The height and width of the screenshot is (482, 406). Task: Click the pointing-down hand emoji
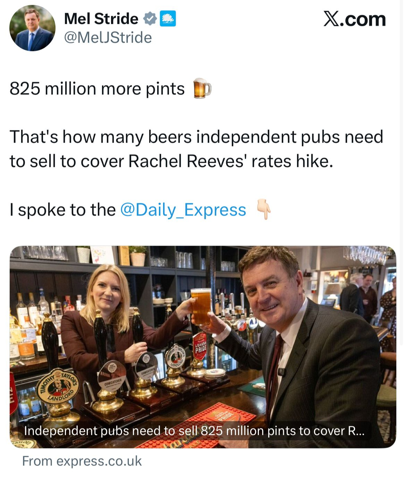click(x=264, y=209)
